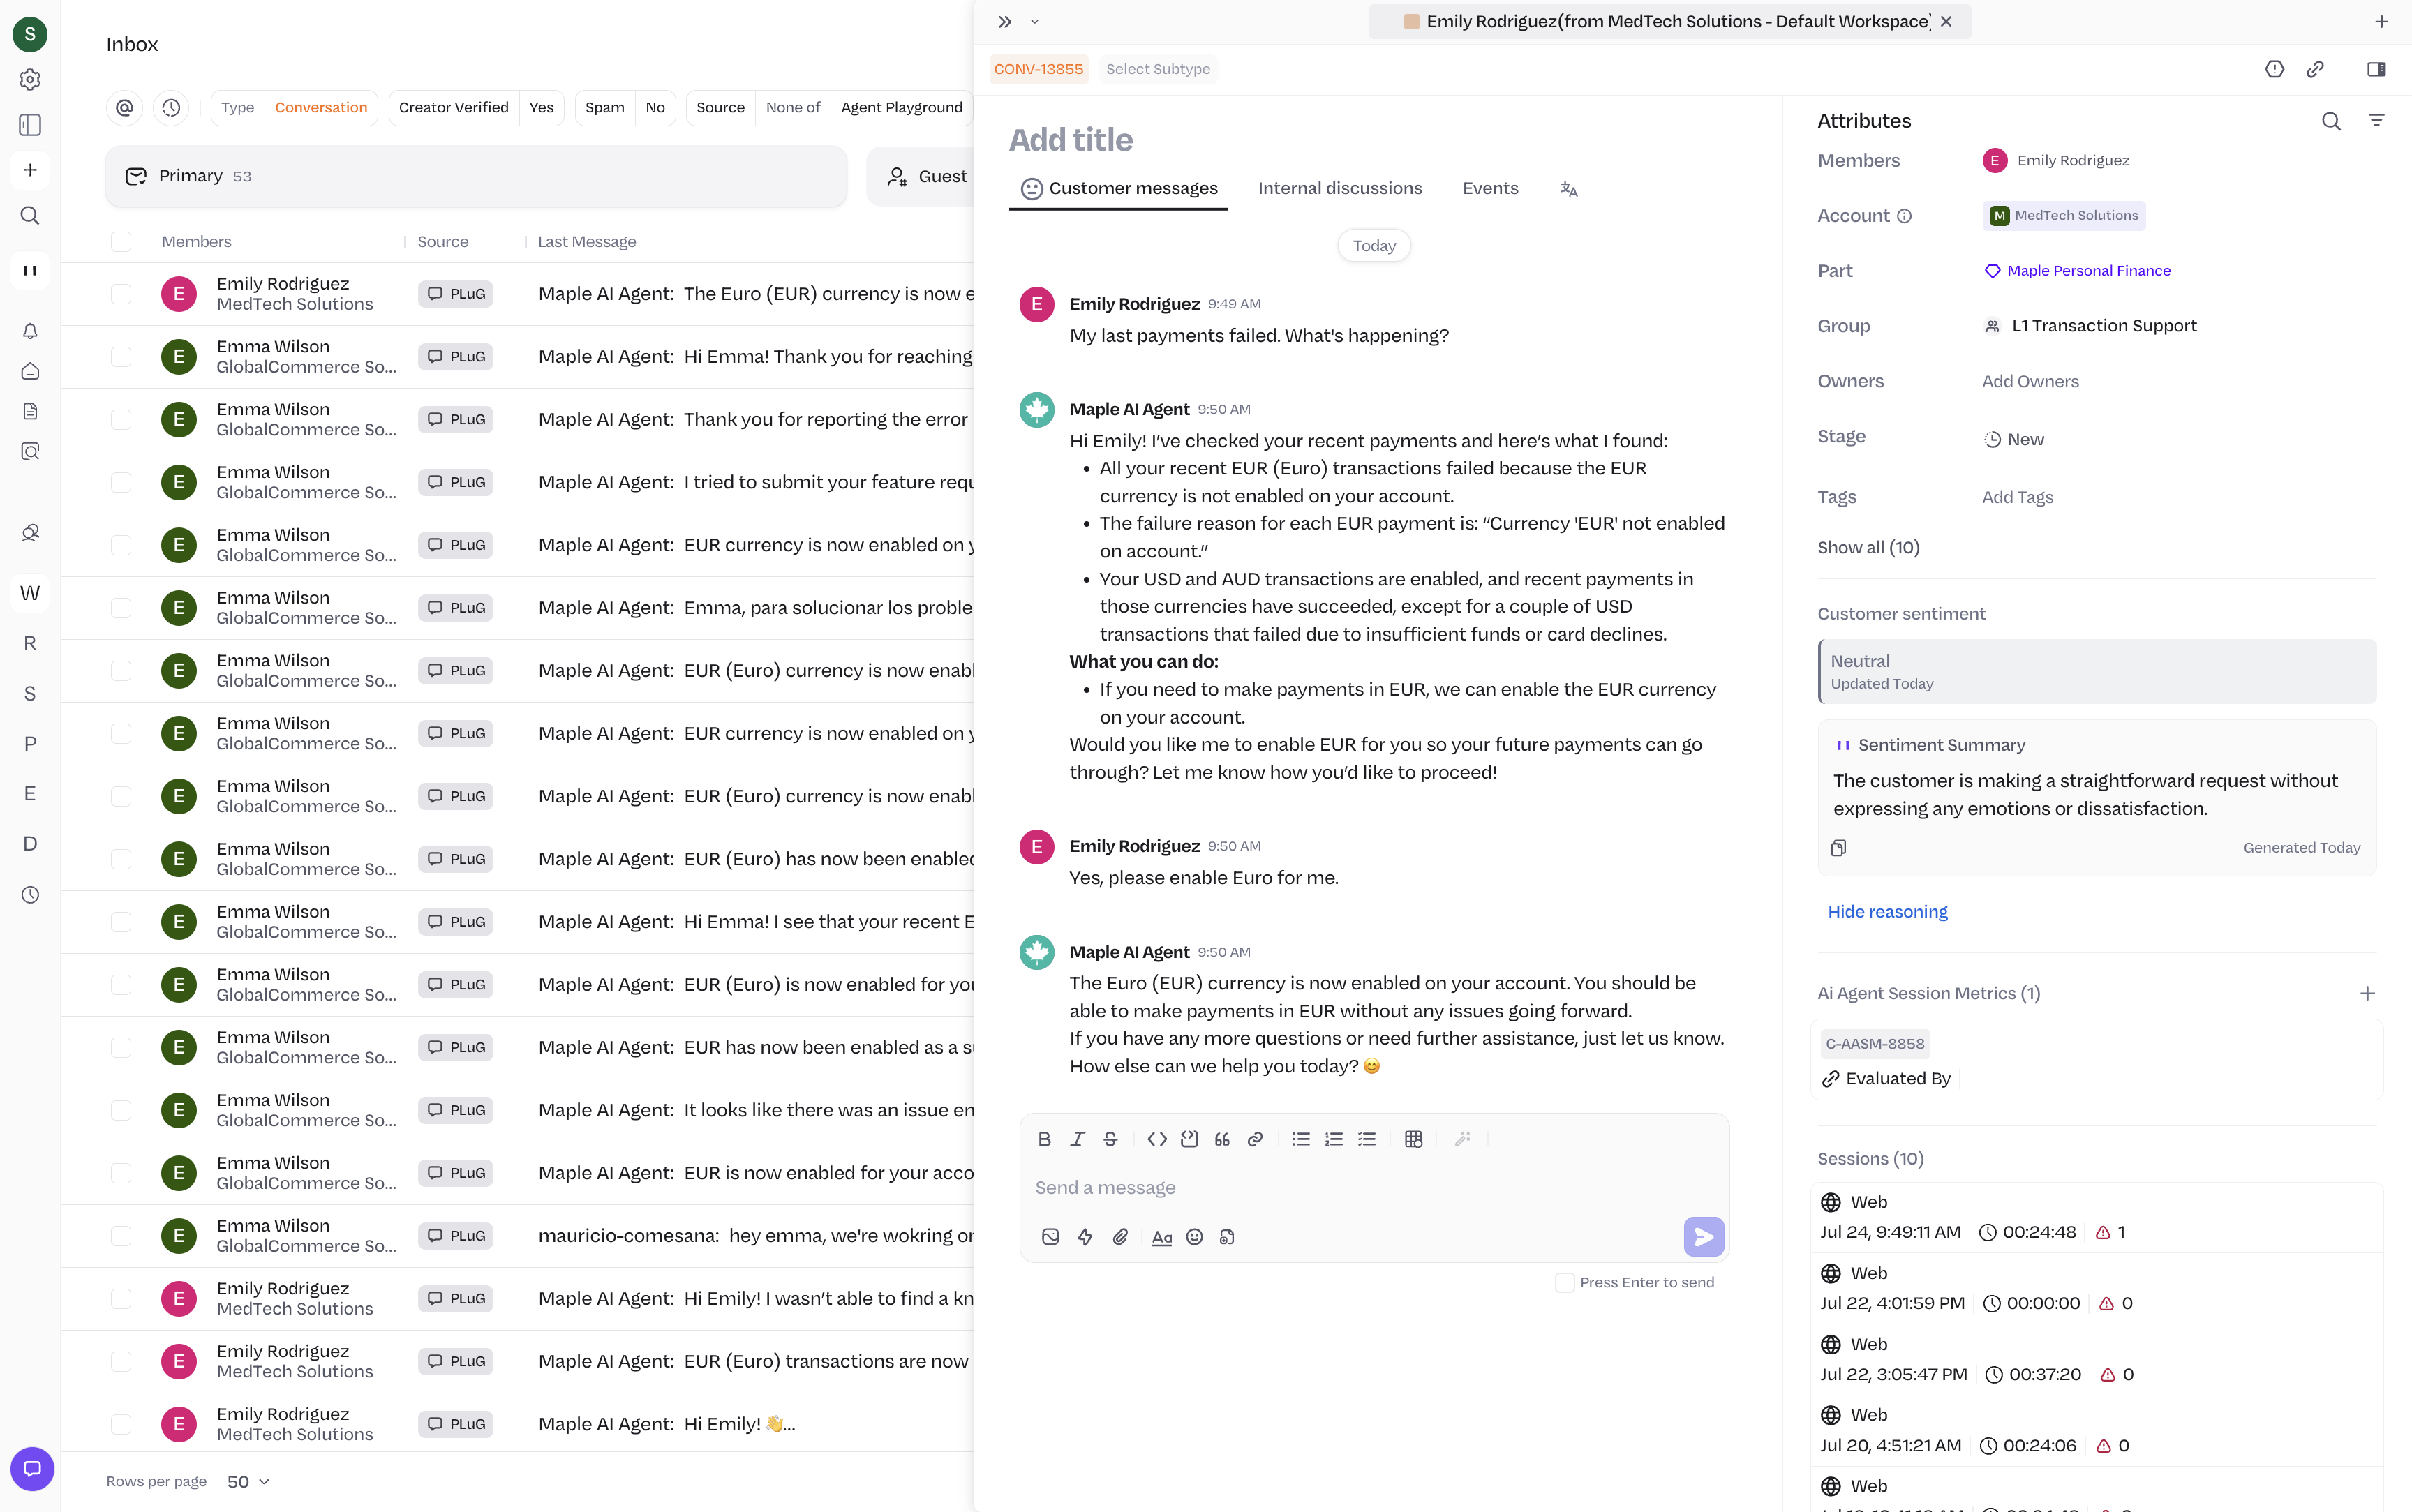The width and height of the screenshot is (2412, 1512).
Task: Select the Primary inbox tab
Action: (476, 177)
